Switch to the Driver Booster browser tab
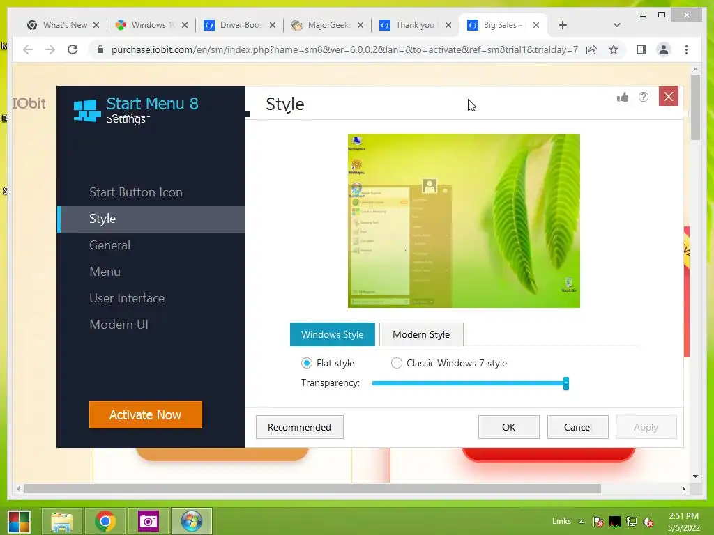The image size is (714, 535). 240,25
